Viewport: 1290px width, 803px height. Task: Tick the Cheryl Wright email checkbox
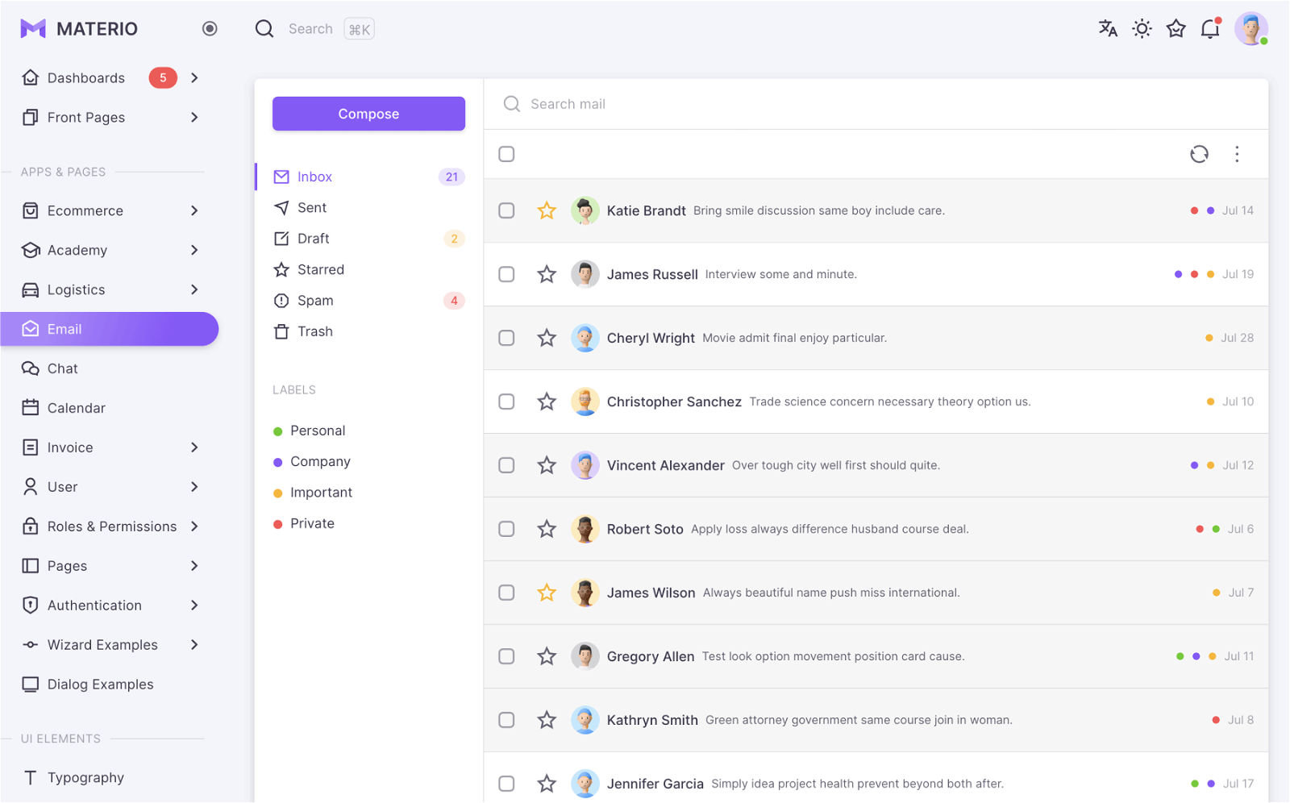(x=506, y=338)
